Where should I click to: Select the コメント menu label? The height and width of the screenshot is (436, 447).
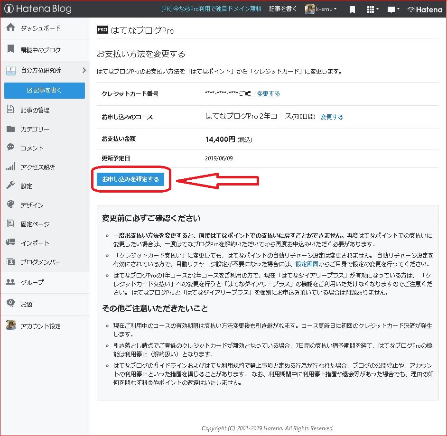[x=32, y=148]
